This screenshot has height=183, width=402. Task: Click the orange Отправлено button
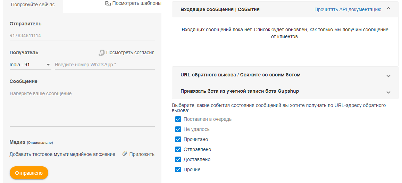[x=29, y=173]
